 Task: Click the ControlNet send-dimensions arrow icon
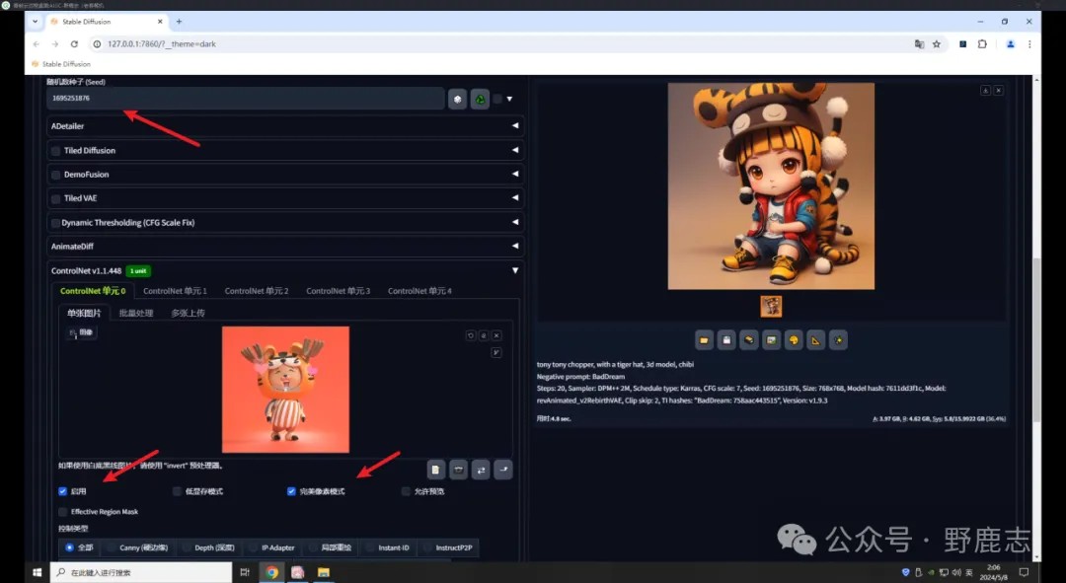503,470
